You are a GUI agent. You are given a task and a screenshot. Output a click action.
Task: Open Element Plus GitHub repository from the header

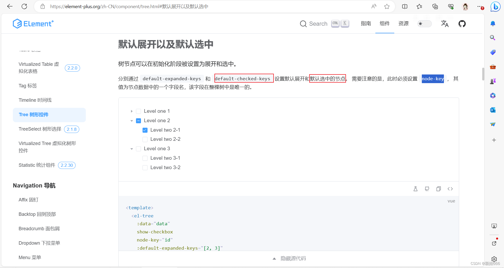[x=462, y=24]
